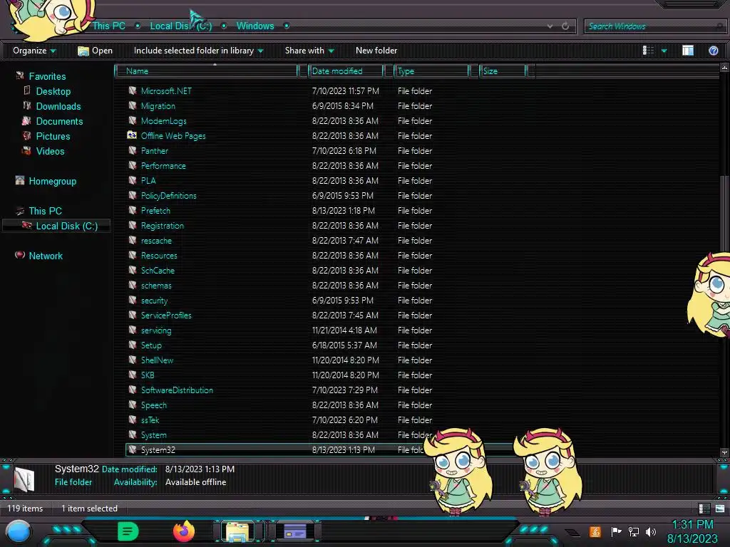Sort by Name column header
730x547 pixels.
206,71
